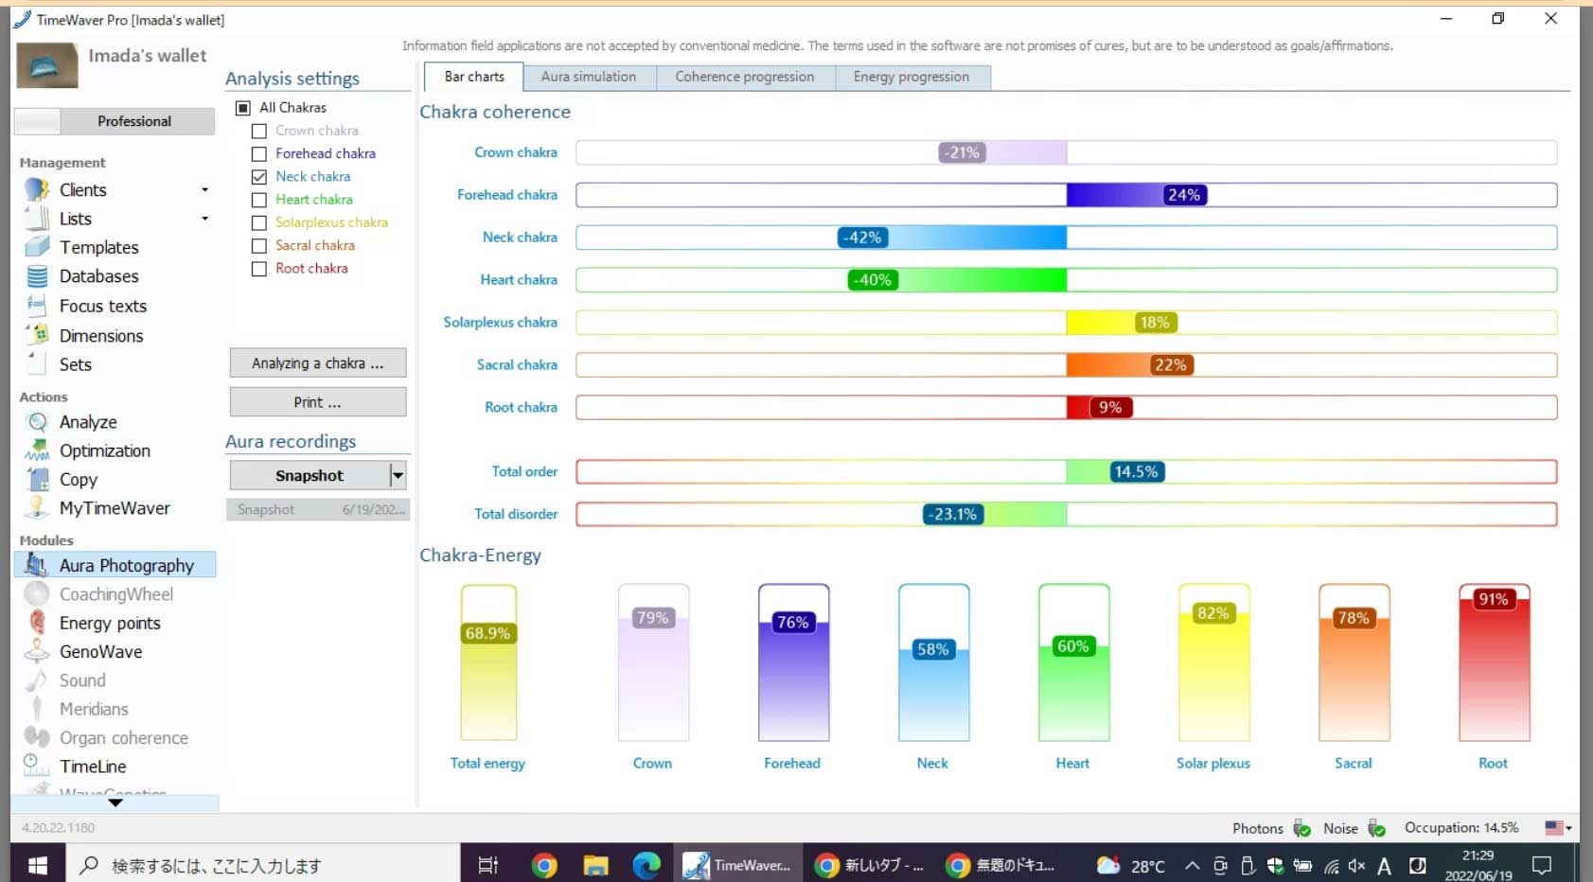Select the Snapshot 6/19 recording entry
This screenshot has width=1593, height=882.
(x=318, y=509)
